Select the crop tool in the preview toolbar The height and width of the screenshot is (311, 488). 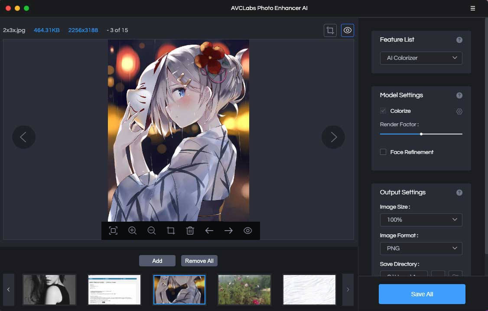tap(171, 231)
